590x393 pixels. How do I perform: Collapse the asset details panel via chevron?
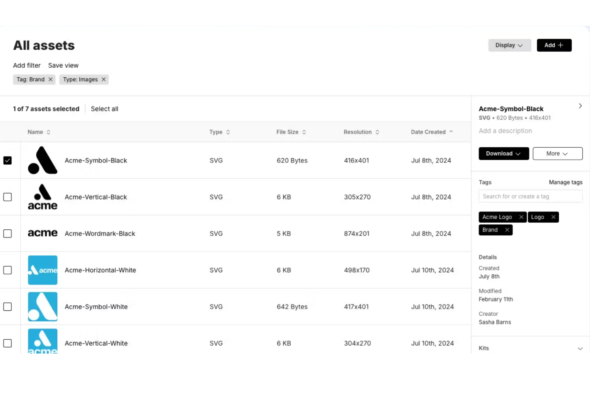coord(580,106)
